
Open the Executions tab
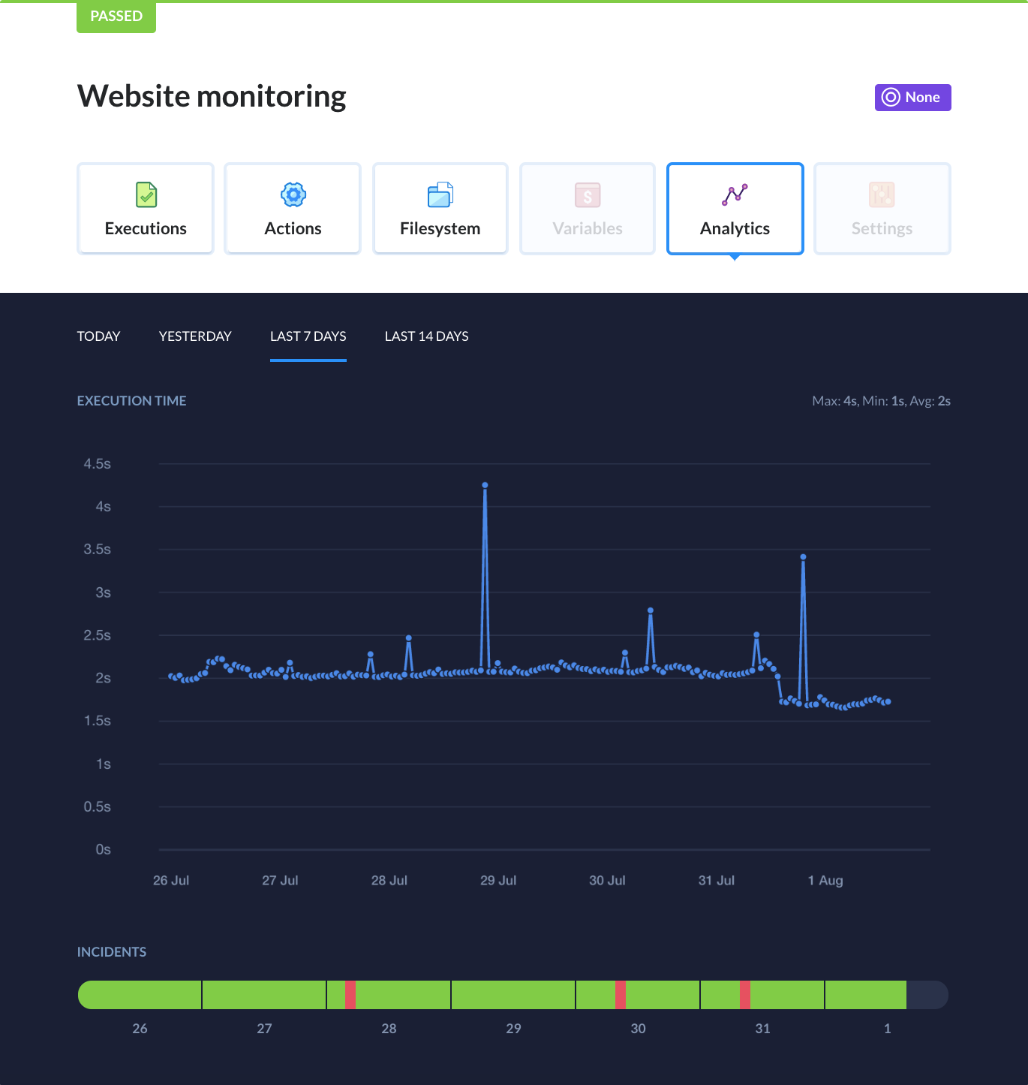pyautogui.click(x=146, y=209)
